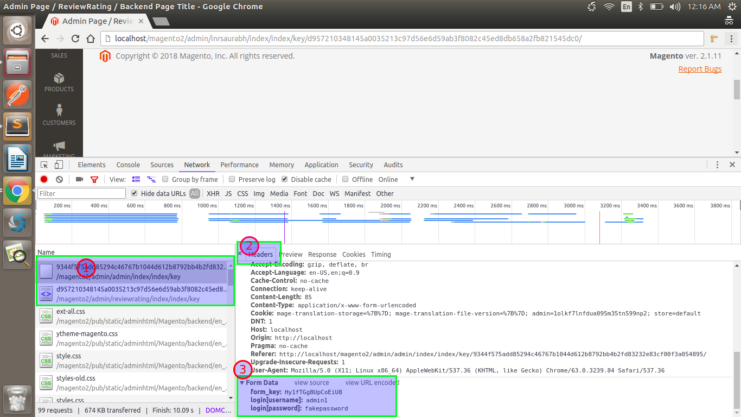Toggle the filter funnel icon
Viewport: 741px width, 417px height.
(x=94, y=179)
